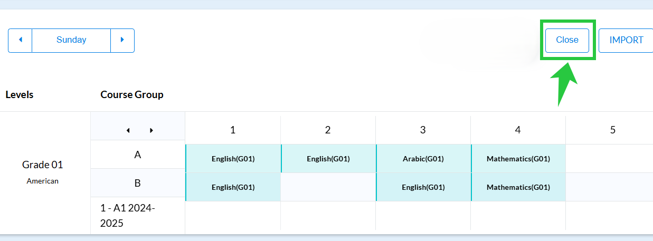Select English(G01) in row B period 1

pyautogui.click(x=233, y=187)
